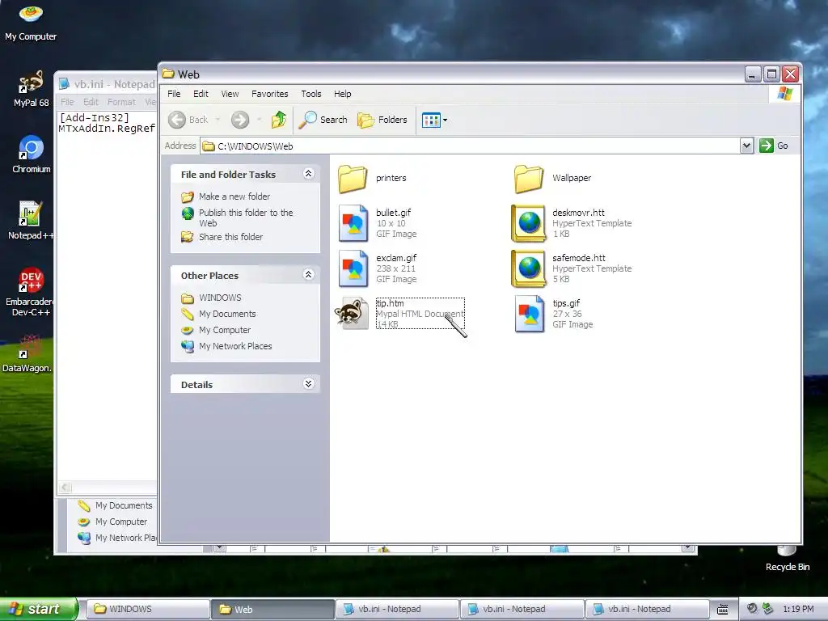Open the Help menu
Viewport: 828px width, 621px height.
pyautogui.click(x=342, y=94)
